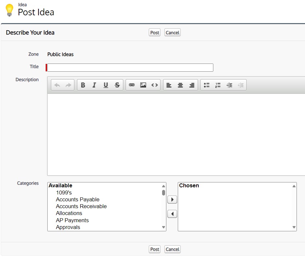Toggle underline formatting button
This screenshot has height=258, width=305.
tap(106, 85)
